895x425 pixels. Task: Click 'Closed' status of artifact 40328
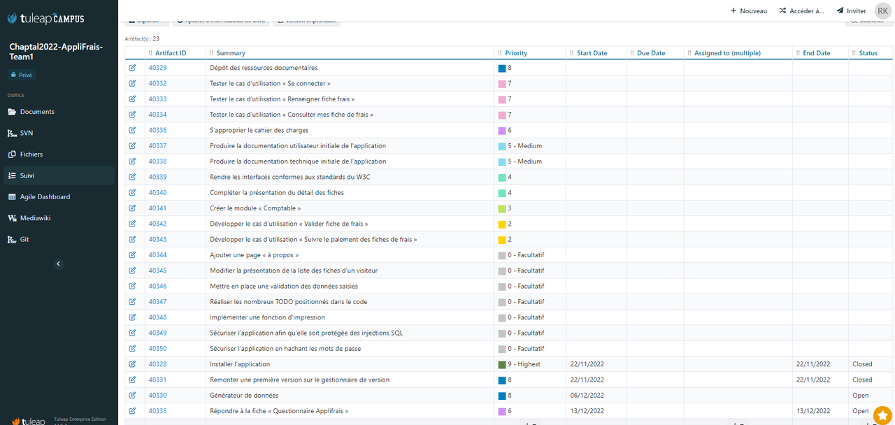pos(862,364)
